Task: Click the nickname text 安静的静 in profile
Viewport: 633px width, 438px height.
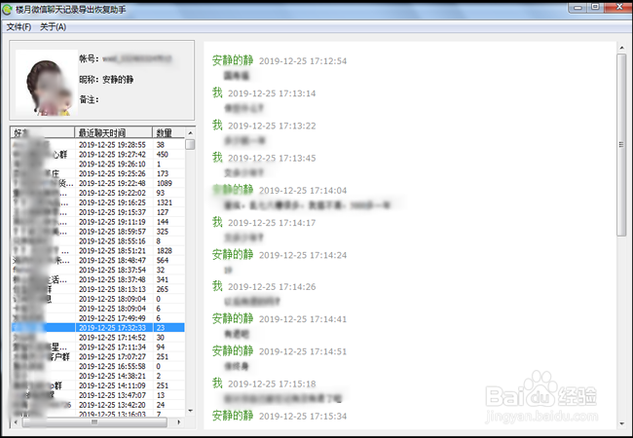Action: point(118,80)
